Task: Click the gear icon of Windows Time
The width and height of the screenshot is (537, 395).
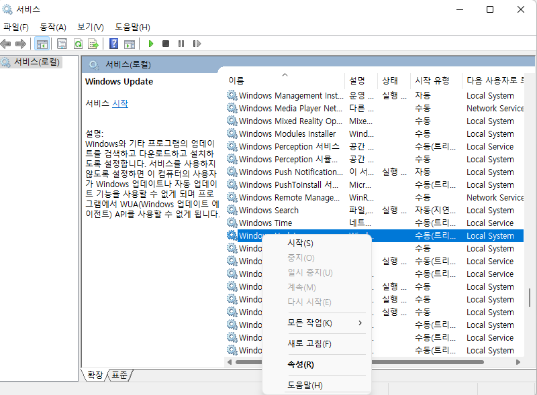Action: click(232, 223)
